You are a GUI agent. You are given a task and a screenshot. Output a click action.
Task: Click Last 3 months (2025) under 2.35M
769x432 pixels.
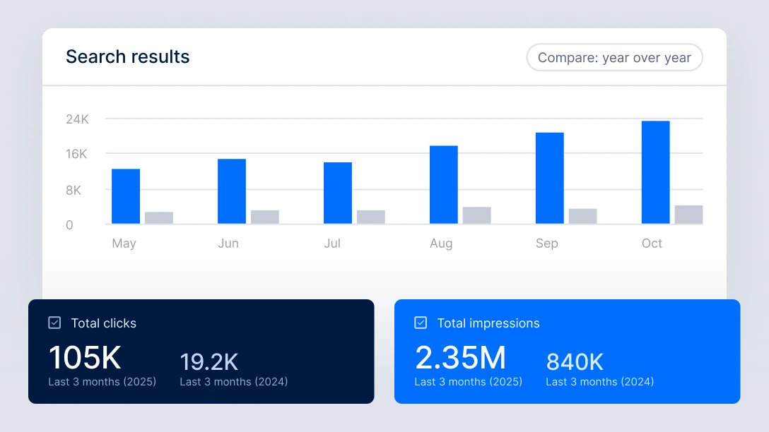(469, 382)
